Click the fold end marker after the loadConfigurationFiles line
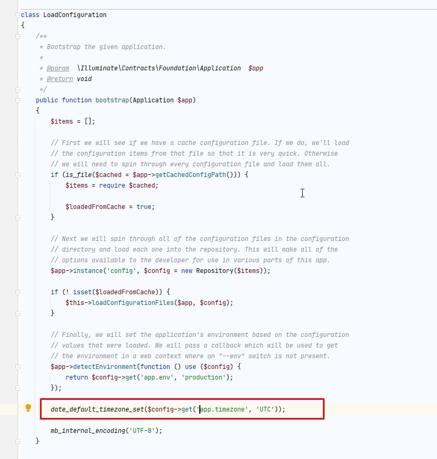Image resolution: width=437 pixels, height=459 pixels. click(18, 313)
